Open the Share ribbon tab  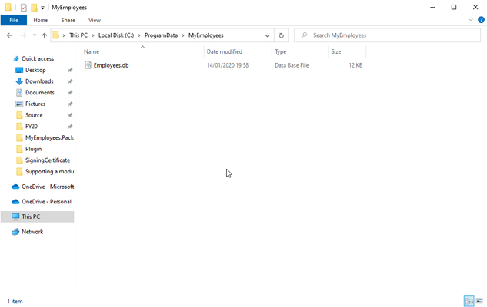[x=68, y=20]
